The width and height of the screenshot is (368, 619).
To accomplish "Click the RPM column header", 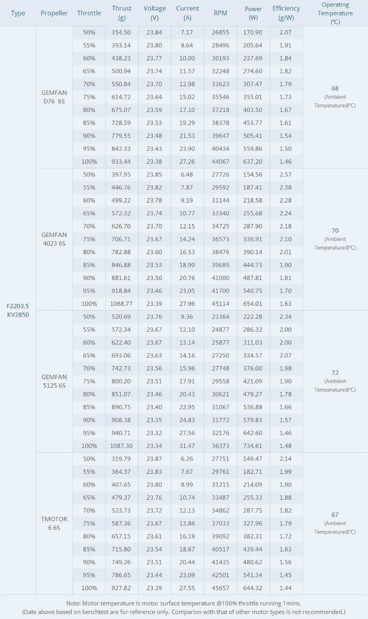I will [220, 13].
